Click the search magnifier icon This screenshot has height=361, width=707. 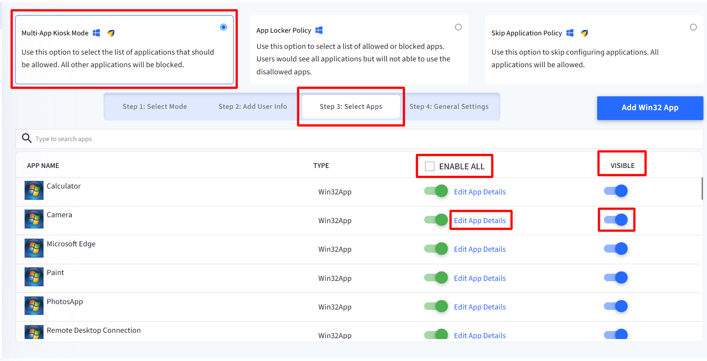click(x=27, y=138)
